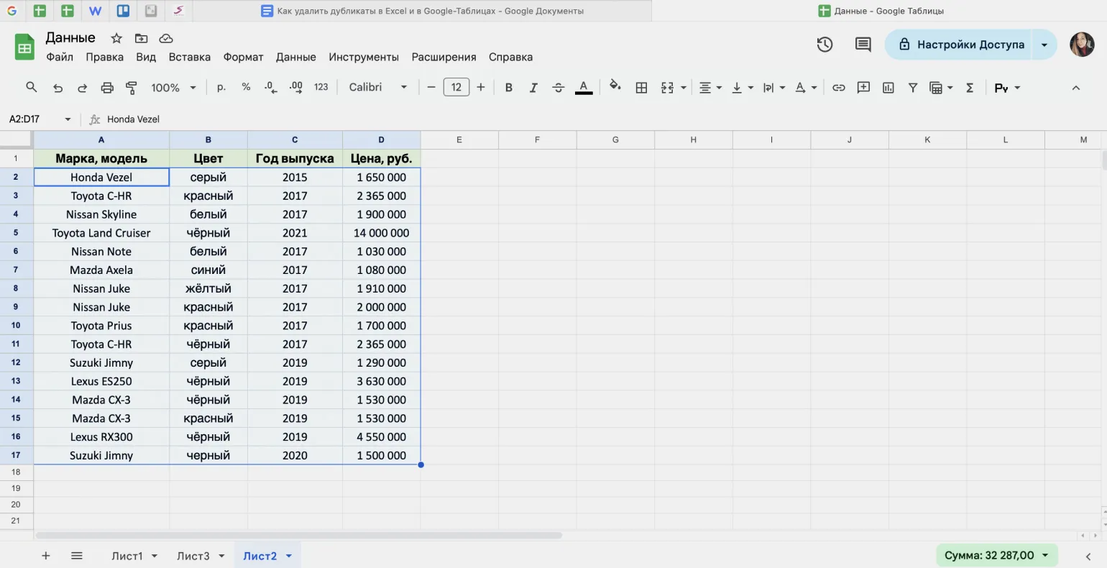Toggle bold formatting
Viewport: 1107px width, 568px height.
click(508, 88)
